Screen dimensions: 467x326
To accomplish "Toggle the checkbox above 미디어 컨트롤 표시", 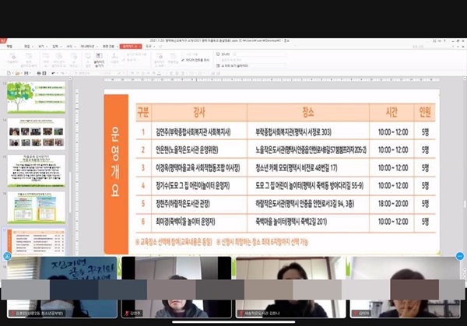I will (184, 54).
